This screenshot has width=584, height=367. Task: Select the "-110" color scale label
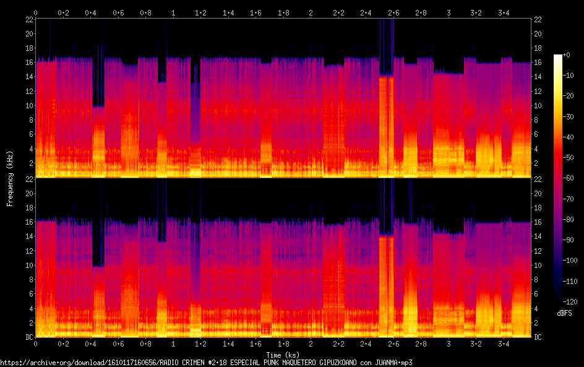[x=570, y=282]
